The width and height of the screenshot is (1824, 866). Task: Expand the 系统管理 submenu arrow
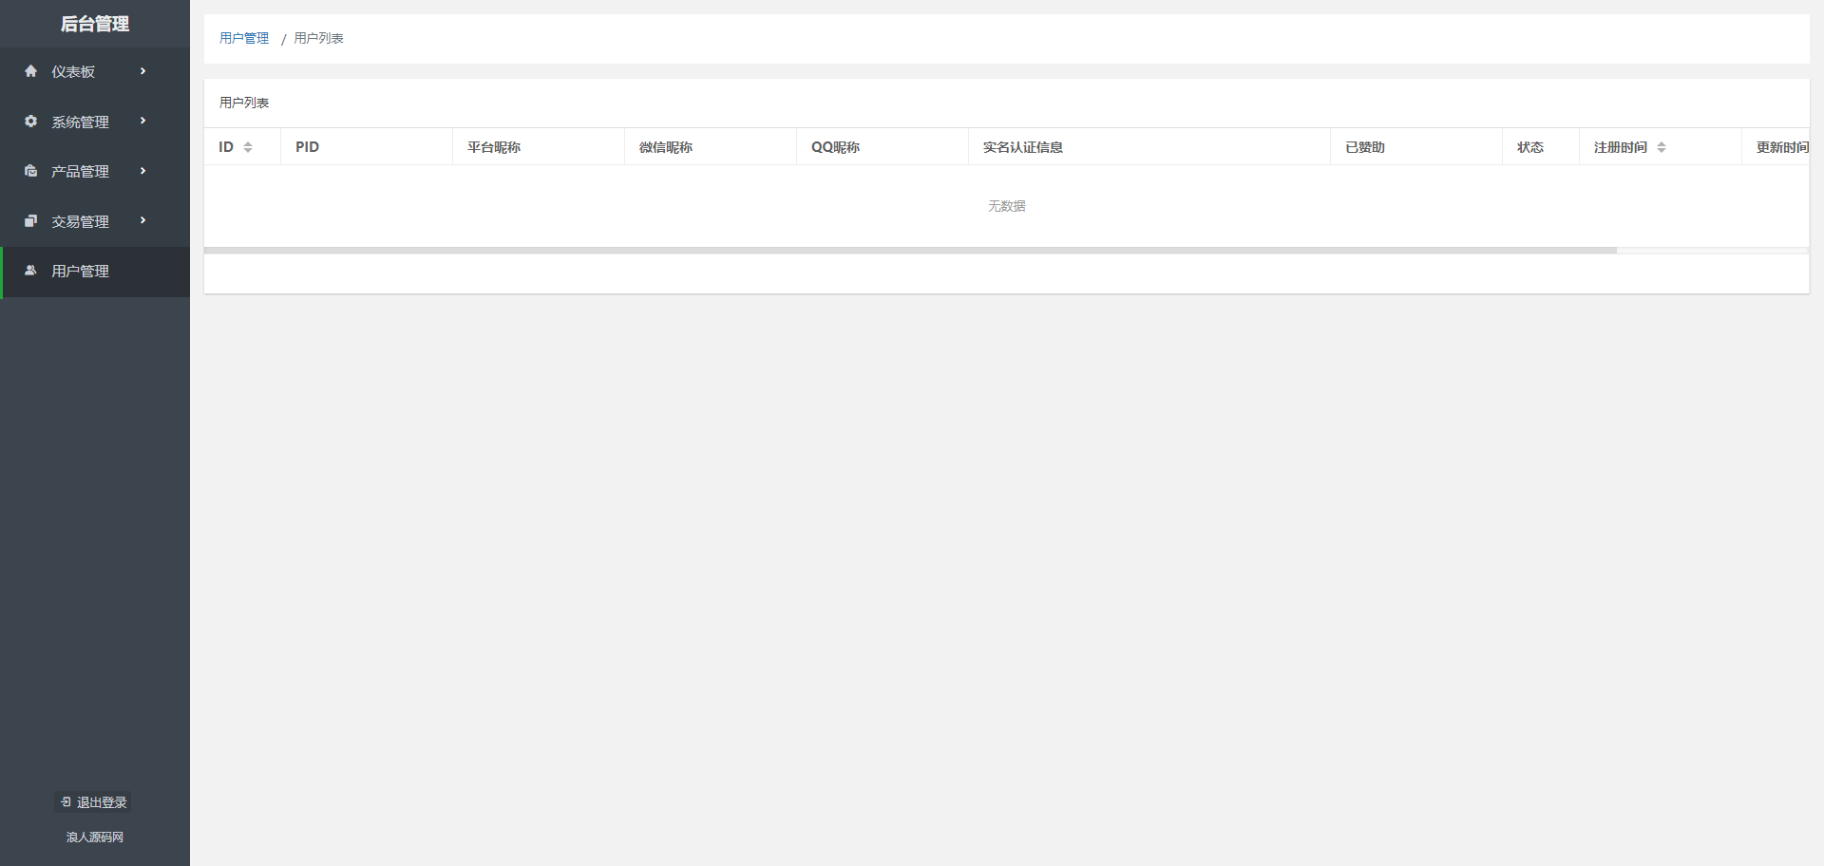[x=142, y=121]
